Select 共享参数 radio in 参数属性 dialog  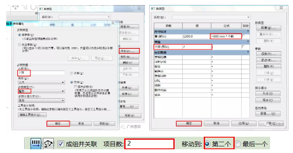tap(20, 45)
